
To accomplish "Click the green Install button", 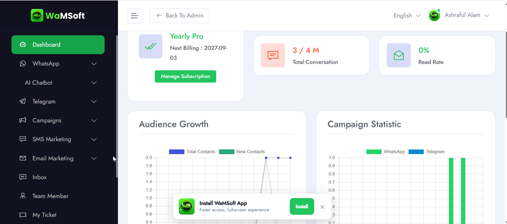I will click(x=302, y=207).
